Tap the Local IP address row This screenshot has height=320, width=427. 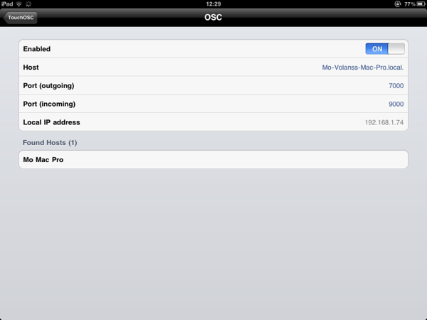coord(213,122)
